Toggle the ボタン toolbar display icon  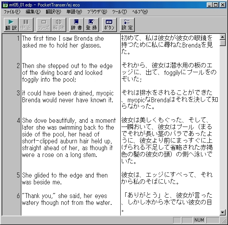(109, 25)
